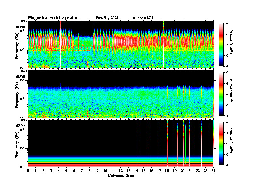
Task: Click the log(PSD) label beside dD/dt color scale
Action: pyautogui.click(x=231, y=91)
